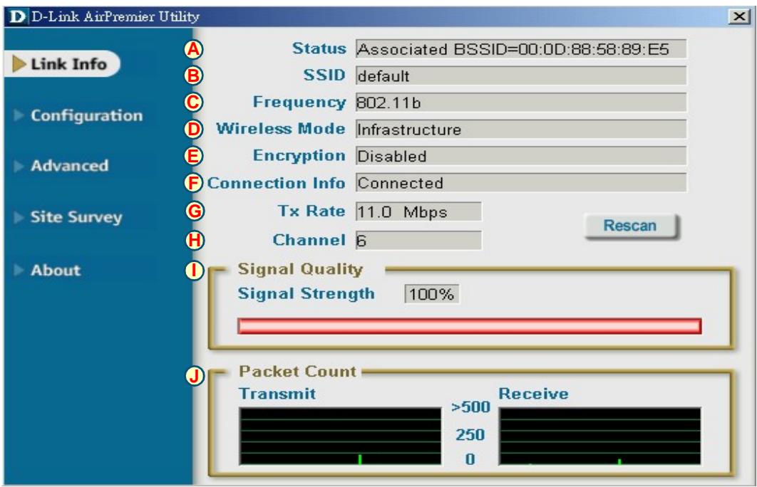
Task: Open the Link Info section
Action: click(62, 63)
